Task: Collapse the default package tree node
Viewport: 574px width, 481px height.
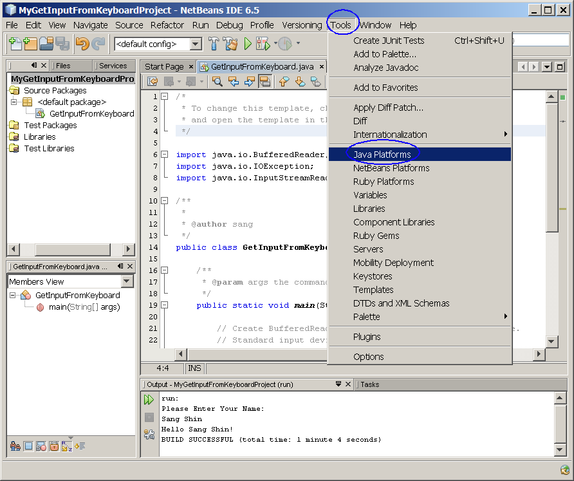Action: pyautogui.click(x=14, y=102)
